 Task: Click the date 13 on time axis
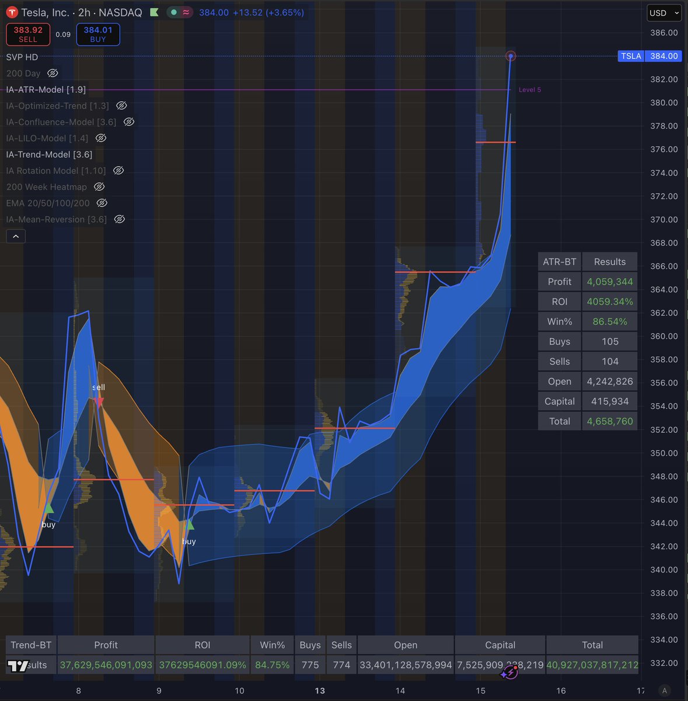click(320, 691)
